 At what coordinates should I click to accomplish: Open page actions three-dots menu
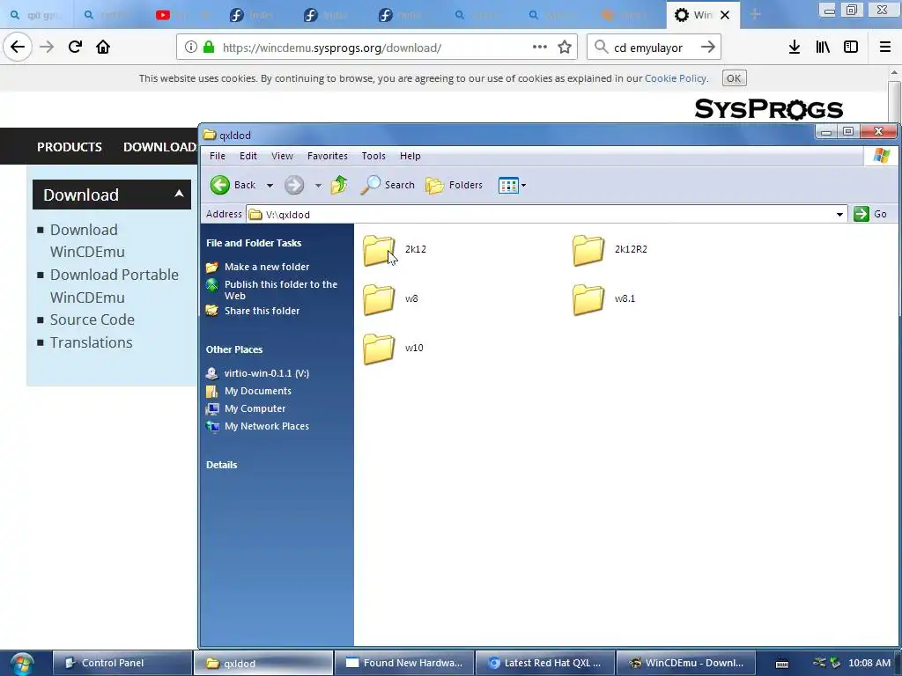click(540, 48)
